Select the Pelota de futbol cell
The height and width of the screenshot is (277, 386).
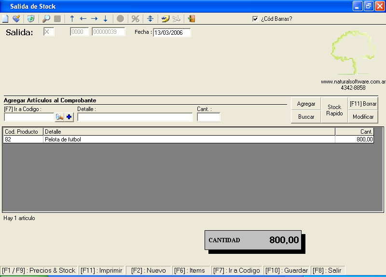(189, 139)
